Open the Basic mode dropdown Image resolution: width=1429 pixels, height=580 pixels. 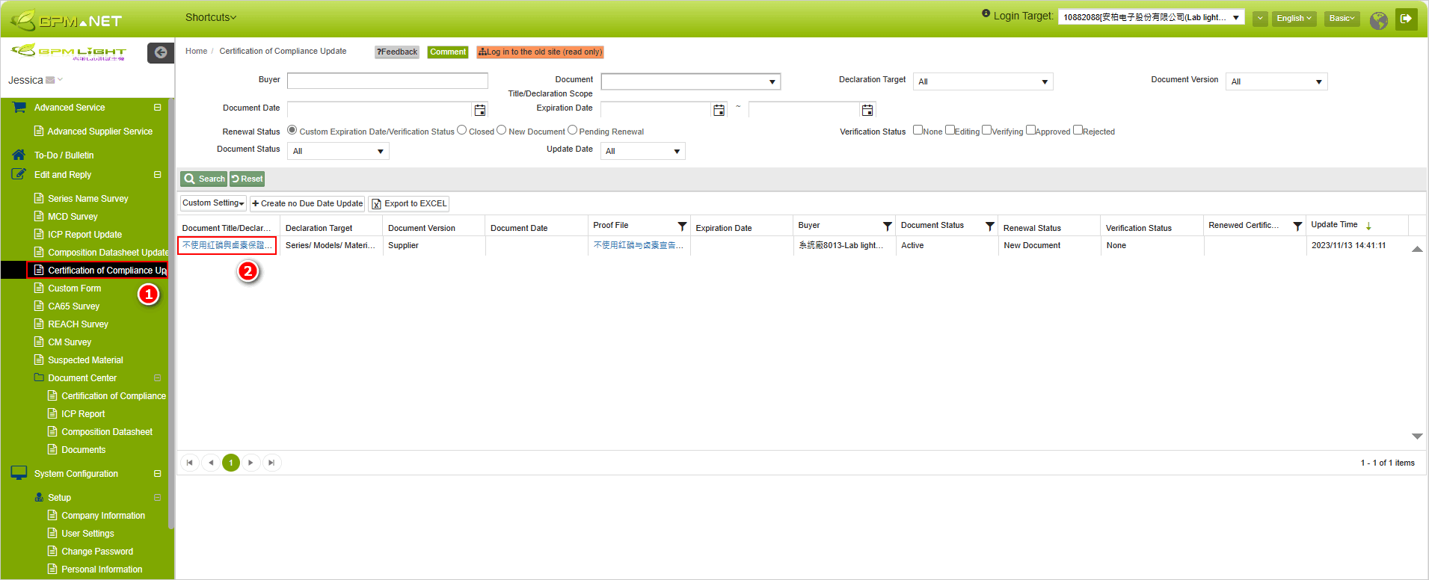[1342, 19]
